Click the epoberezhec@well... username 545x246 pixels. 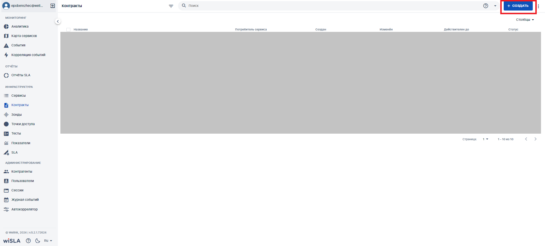(27, 6)
